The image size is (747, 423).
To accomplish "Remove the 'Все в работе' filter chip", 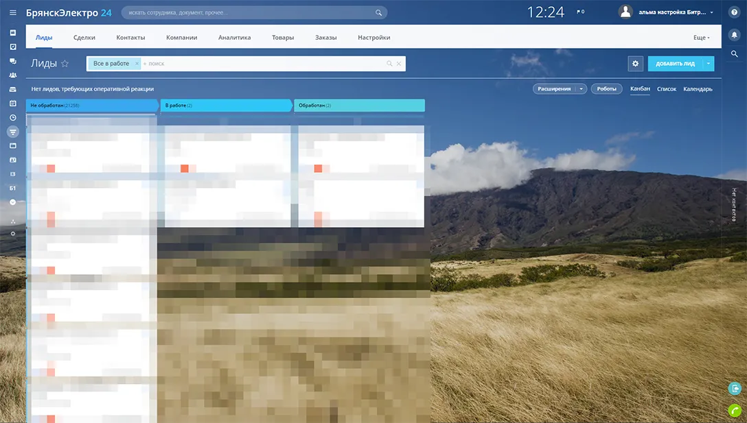I will [x=137, y=64].
